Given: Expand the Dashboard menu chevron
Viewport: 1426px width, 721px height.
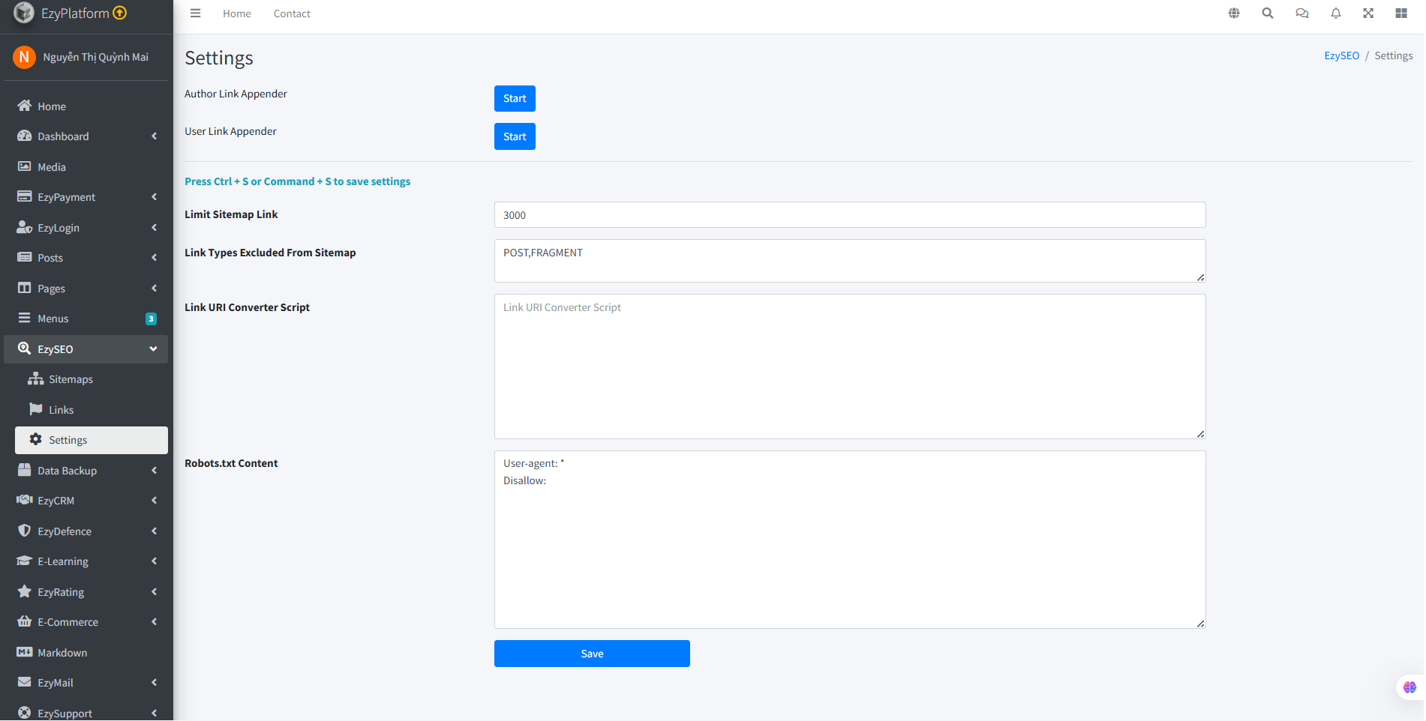Looking at the screenshot, I should click(x=154, y=136).
